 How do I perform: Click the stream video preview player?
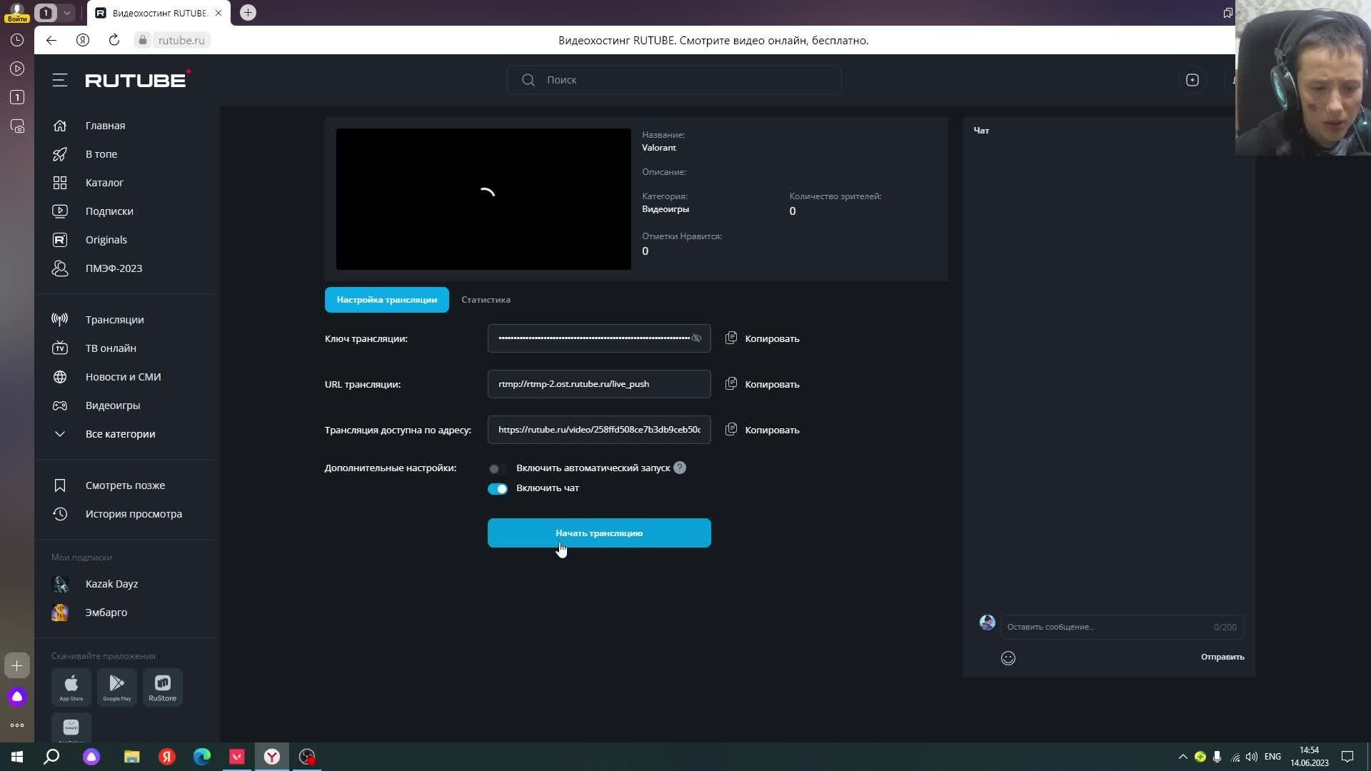483,199
